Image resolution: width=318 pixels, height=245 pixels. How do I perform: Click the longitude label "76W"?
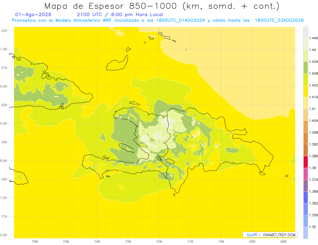click(35, 242)
